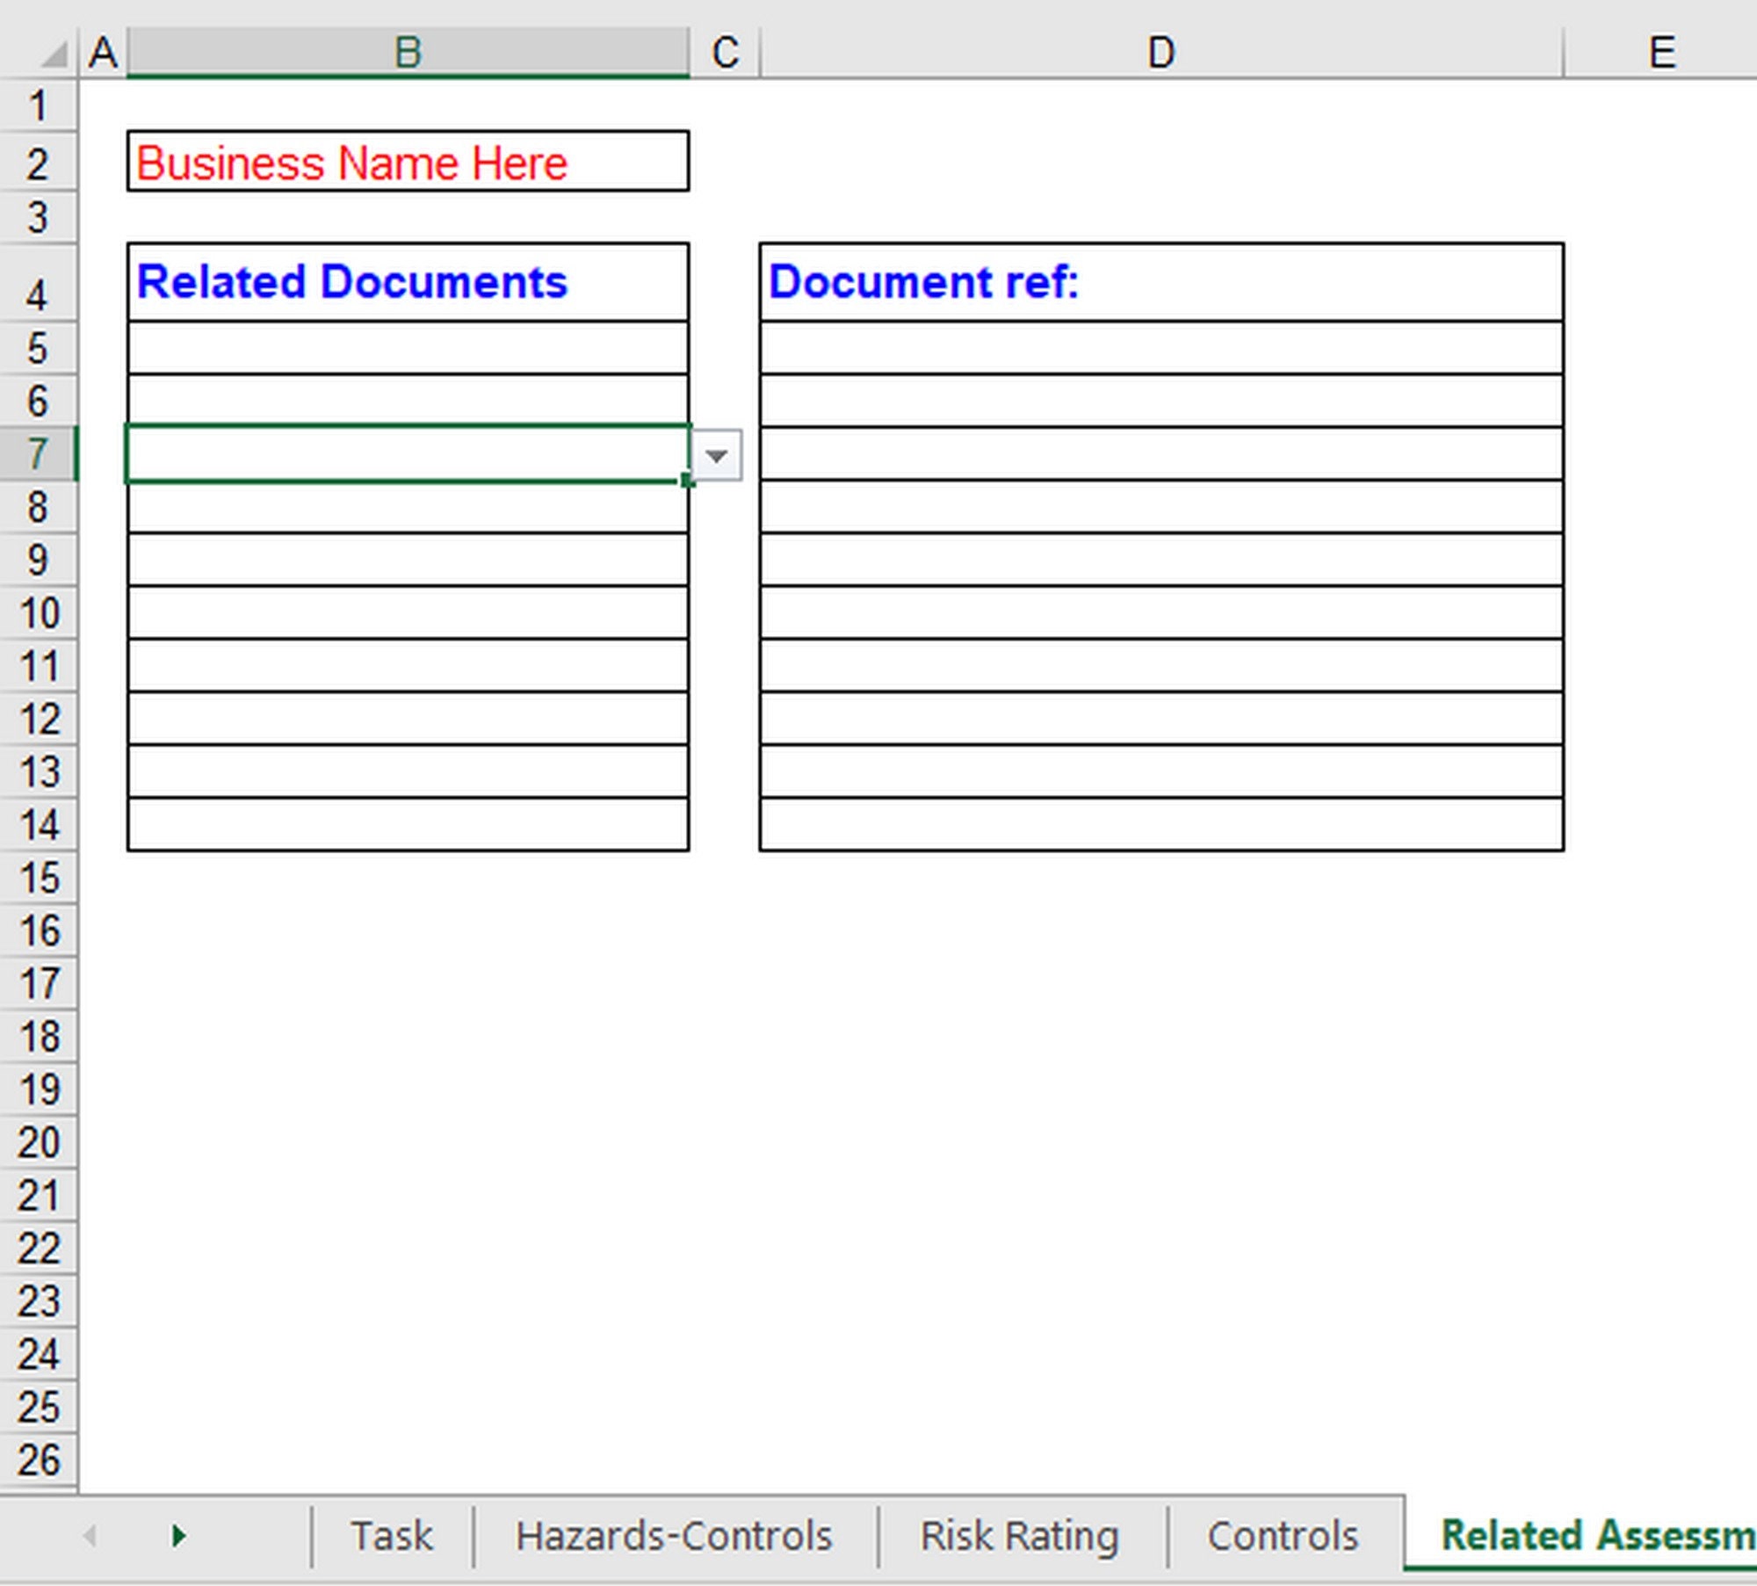The image size is (1757, 1586).
Task: Open the dropdown arrow beside cell B7
Action: (x=716, y=456)
